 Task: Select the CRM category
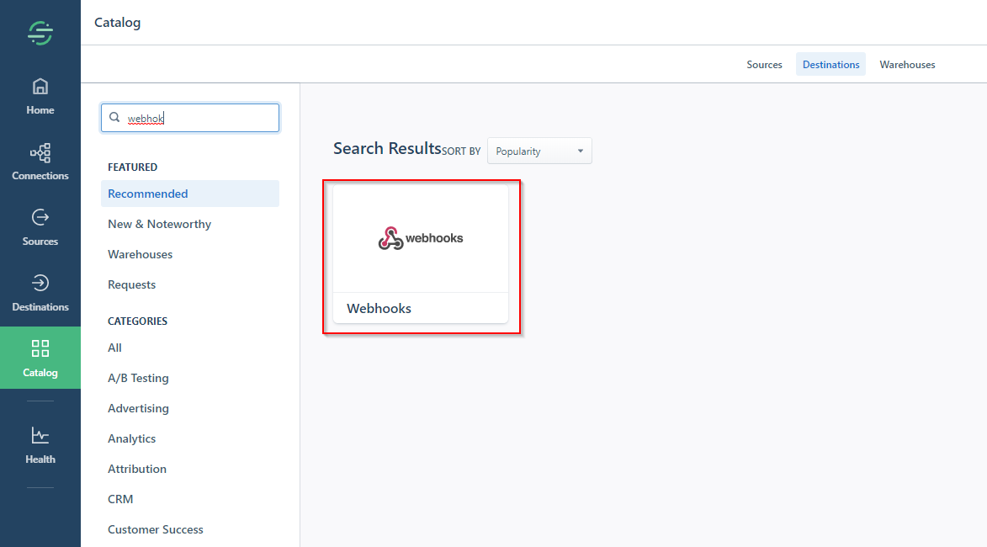[x=120, y=499]
